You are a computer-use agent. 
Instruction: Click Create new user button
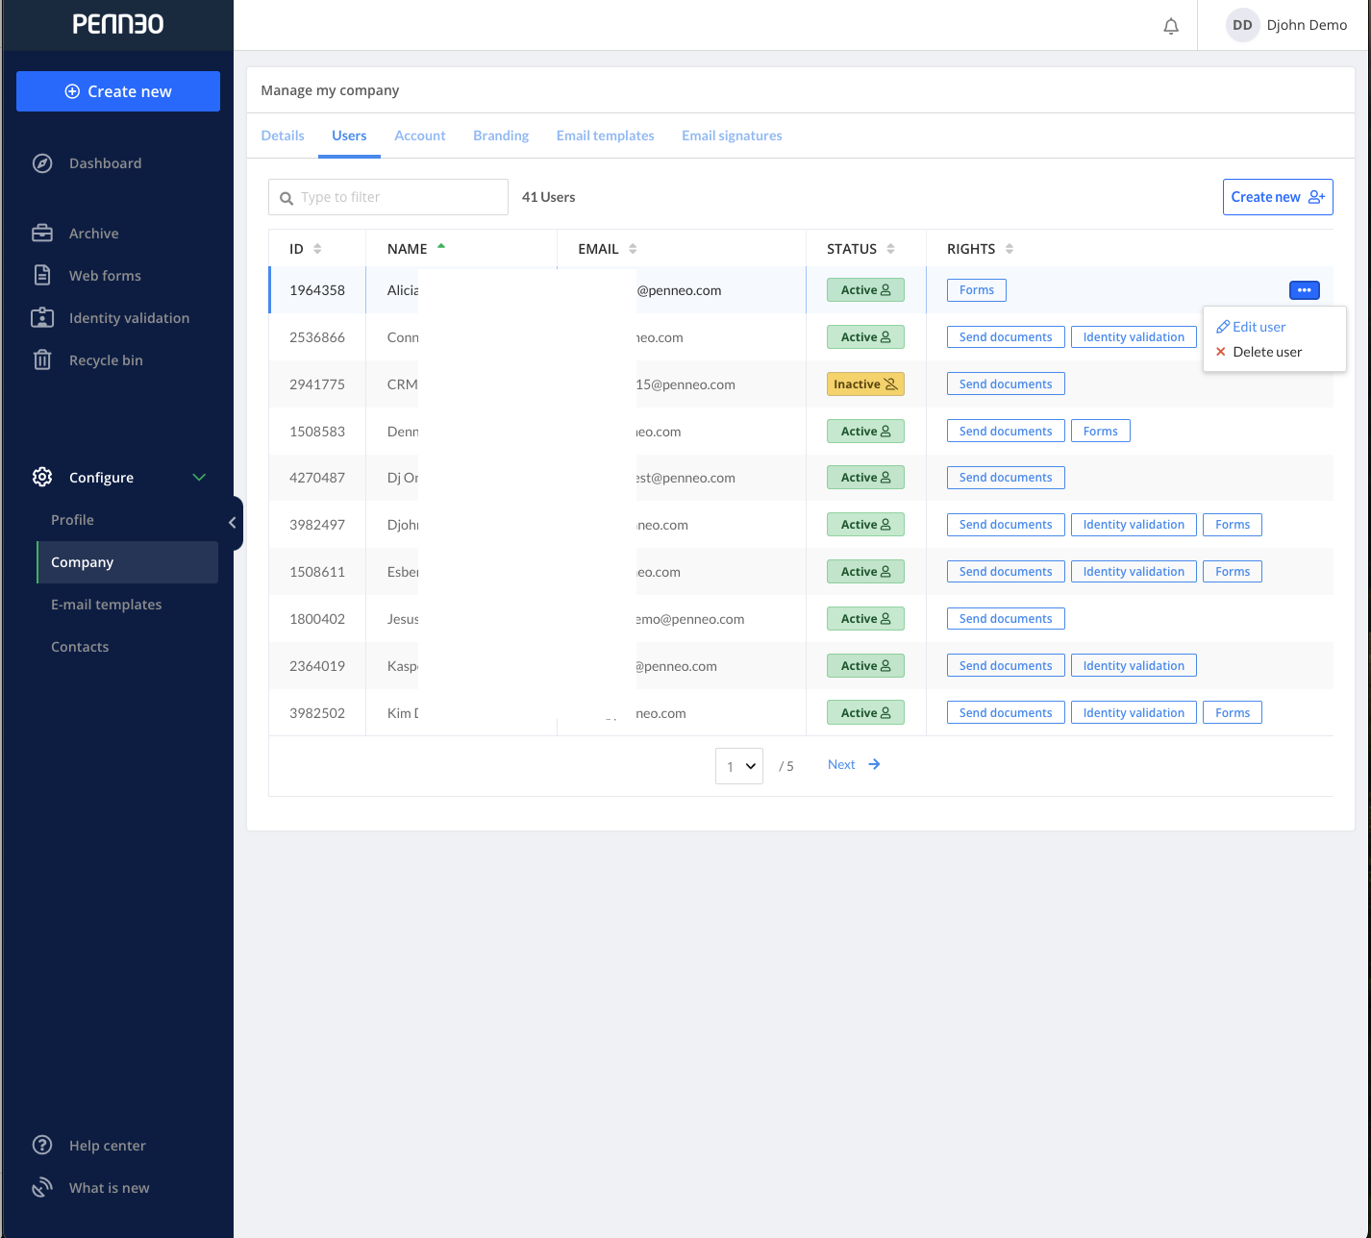(x=1278, y=197)
